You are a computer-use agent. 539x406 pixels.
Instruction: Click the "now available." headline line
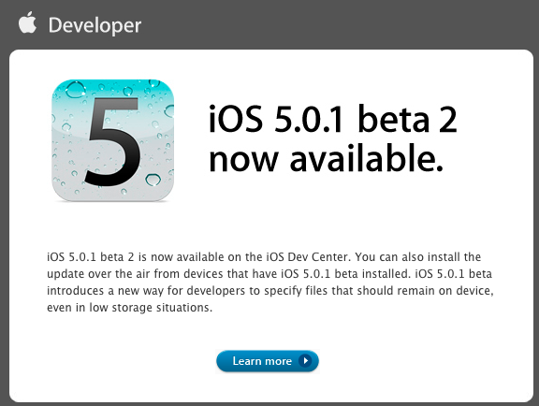coord(326,159)
